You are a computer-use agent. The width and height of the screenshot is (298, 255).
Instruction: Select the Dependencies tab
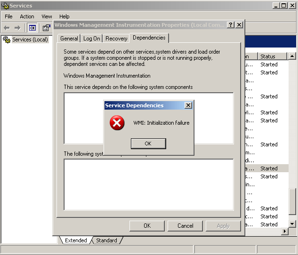(149, 38)
